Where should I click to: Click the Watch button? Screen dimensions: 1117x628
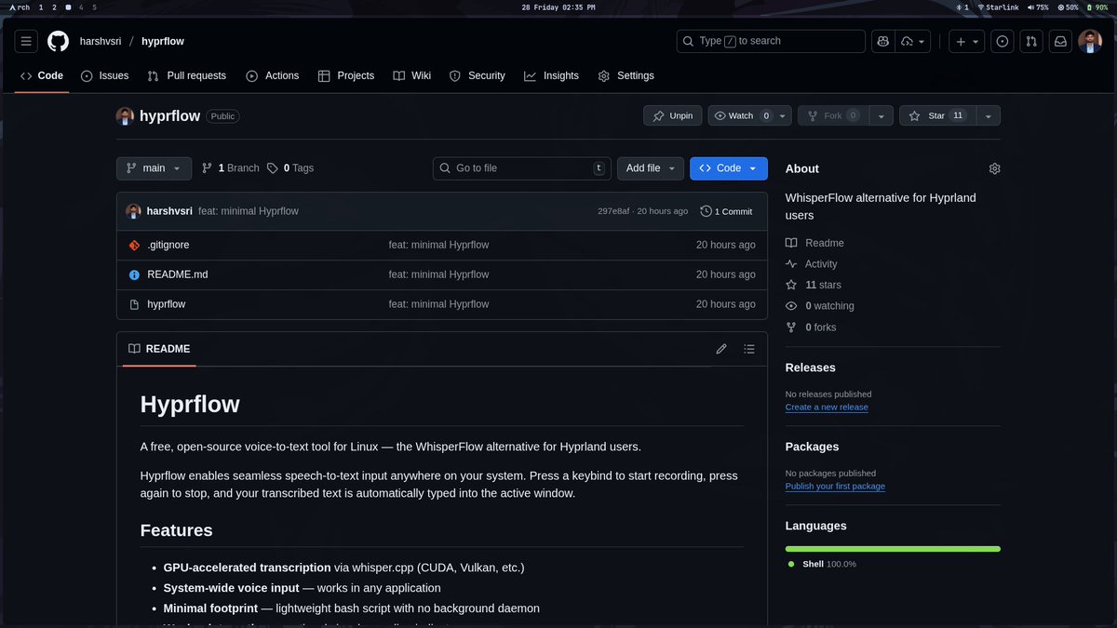coord(741,115)
